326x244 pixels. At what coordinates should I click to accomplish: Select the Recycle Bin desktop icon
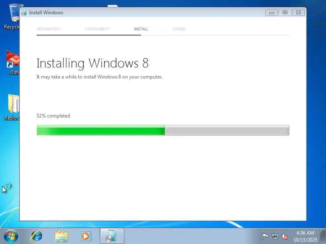(12, 17)
